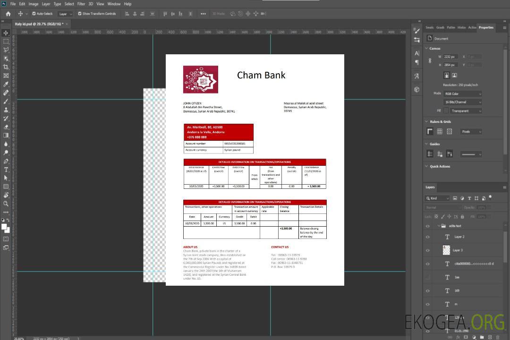Select the Eyedropper tool
Viewport: 510px width, 340px height.
pyautogui.click(x=6, y=84)
